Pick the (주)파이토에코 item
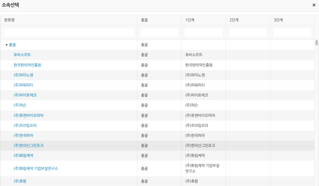 pos(25,95)
